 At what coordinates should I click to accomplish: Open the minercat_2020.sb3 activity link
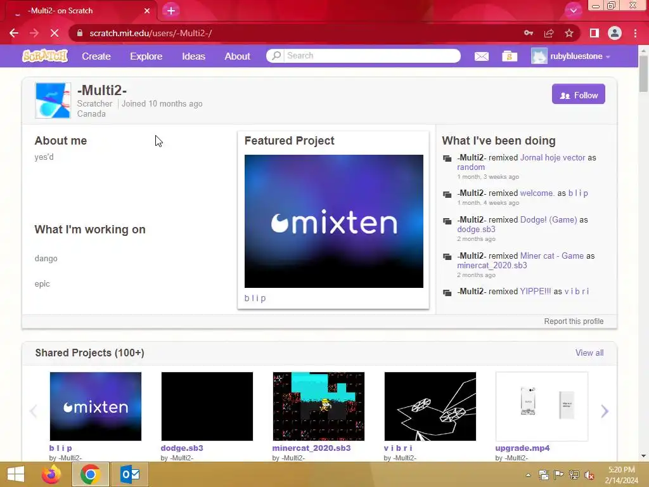coord(492,266)
